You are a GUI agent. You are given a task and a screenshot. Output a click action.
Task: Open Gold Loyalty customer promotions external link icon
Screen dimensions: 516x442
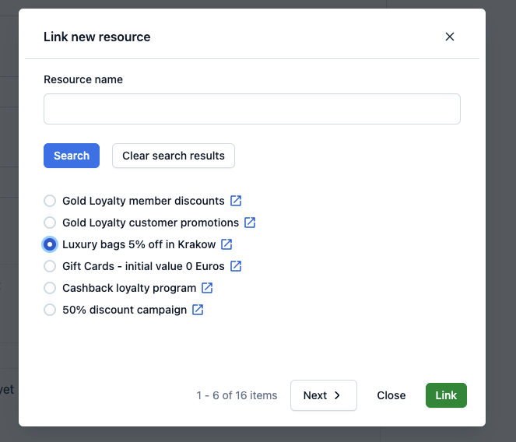250,222
